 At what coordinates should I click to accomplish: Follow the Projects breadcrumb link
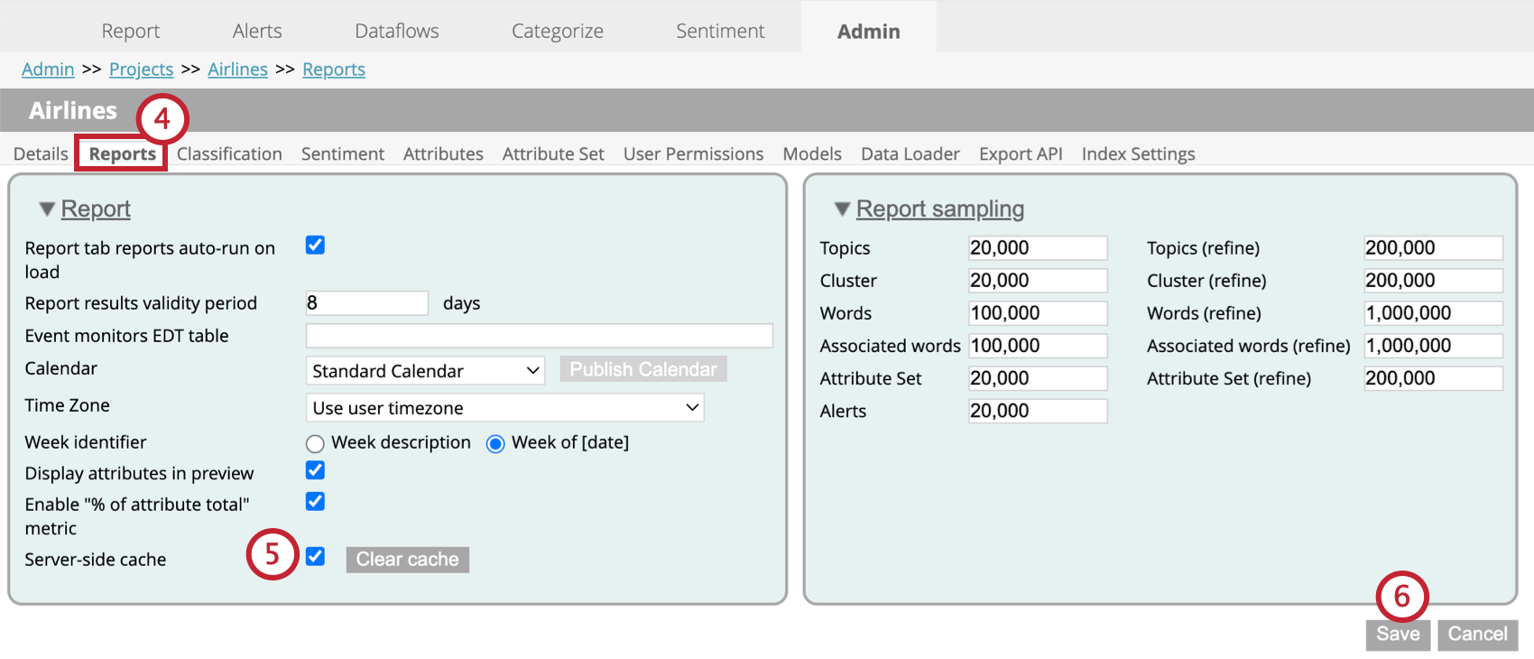(141, 70)
